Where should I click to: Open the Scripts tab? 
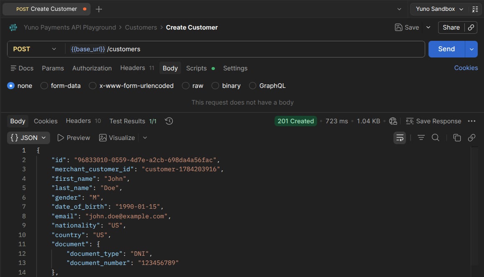click(x=200, y=68)
